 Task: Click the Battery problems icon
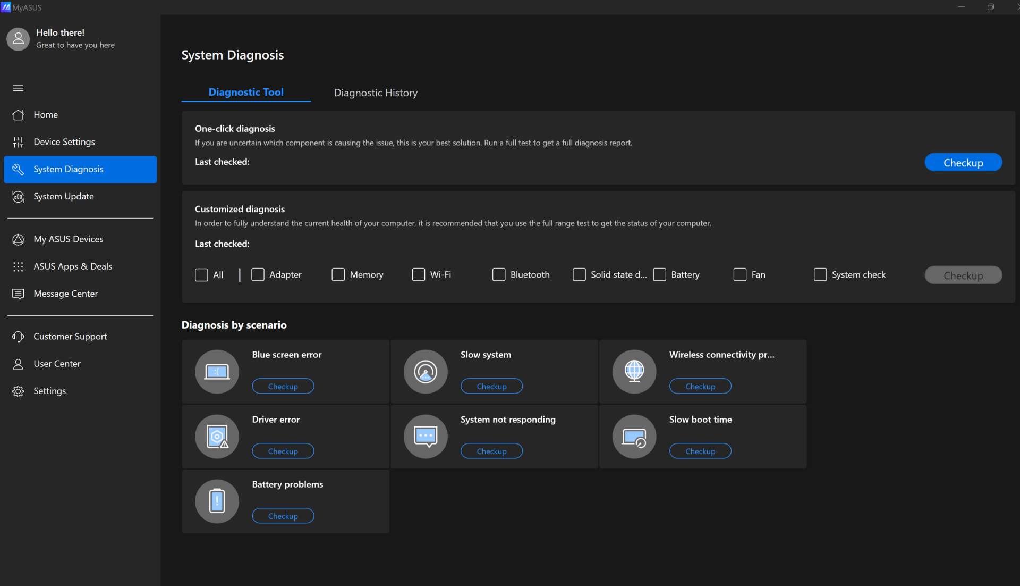(217, 501)
